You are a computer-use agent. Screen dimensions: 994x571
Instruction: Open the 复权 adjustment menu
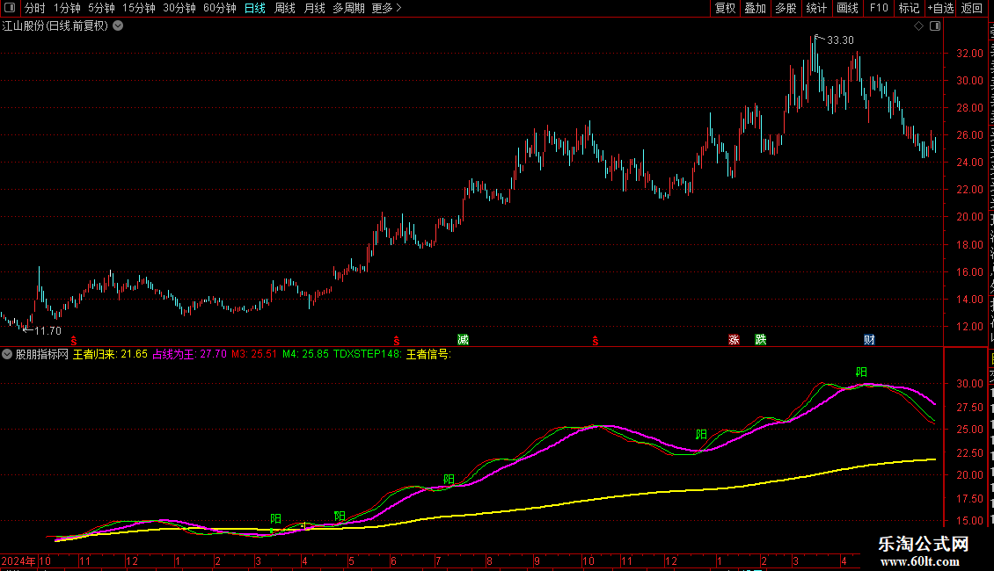(x=725, y=8)
